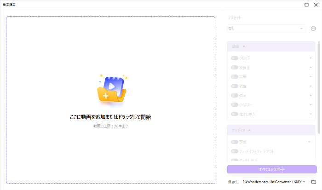Open the プリセット dropdown showing なし
Image resolution: width=322 pixels, height=190 pixels.
(x=266, y=29)
